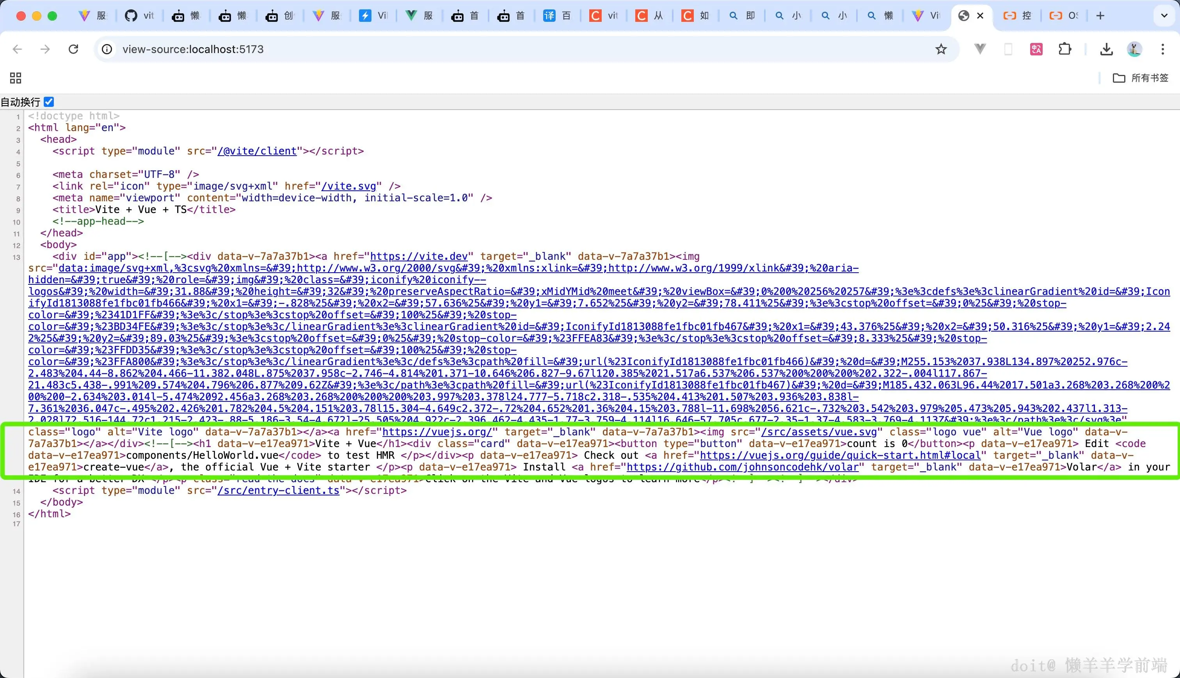Open the /@vite/client source link
This screenshot has height=678, width=1180.
point(257,151)
